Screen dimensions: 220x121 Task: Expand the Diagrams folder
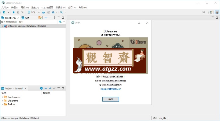coord(2,101)
